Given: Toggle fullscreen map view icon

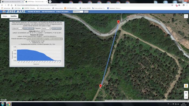Looking at the screenshot, I should click(186, 16).
